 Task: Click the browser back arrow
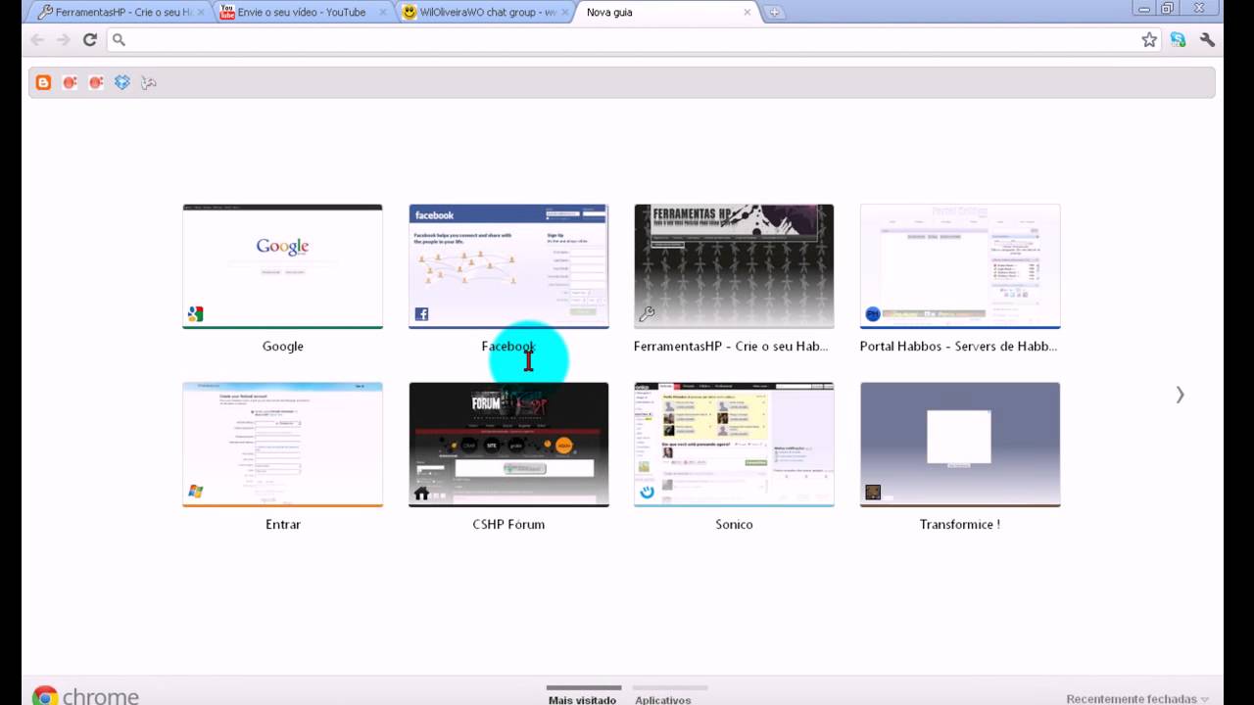click(x=37, y=40)
